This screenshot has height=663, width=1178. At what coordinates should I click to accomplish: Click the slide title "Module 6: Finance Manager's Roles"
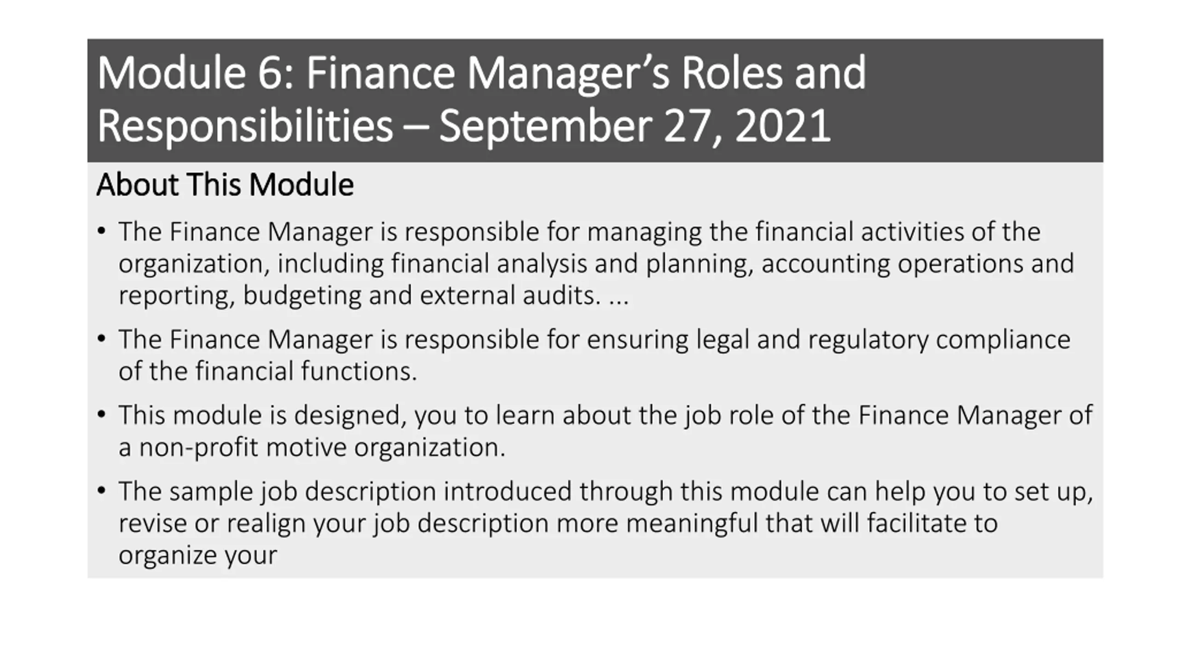coord(481,74)
